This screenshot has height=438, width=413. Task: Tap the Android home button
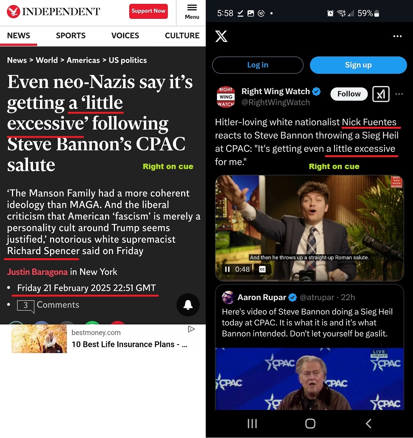point(310,423)
